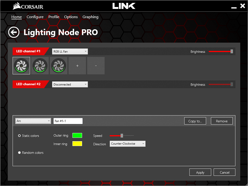
Task: Click the LED channel #1 red label
Action: click(30, 51)
